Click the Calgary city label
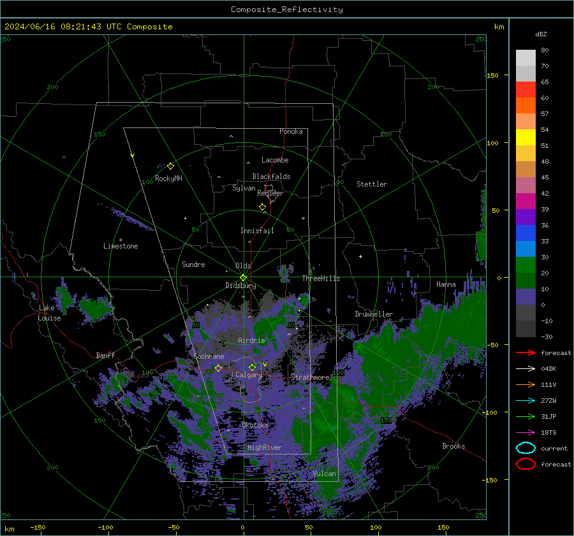The image size is (574, 536). 249,375
